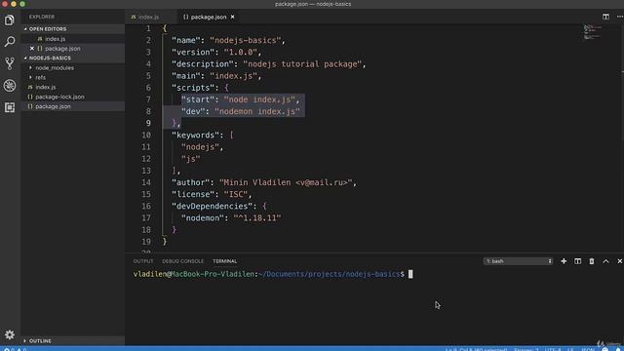This screenshot has width=624, height=351.
Task: Click the EXPLORER sidebar title
Action: coord(42,17)
